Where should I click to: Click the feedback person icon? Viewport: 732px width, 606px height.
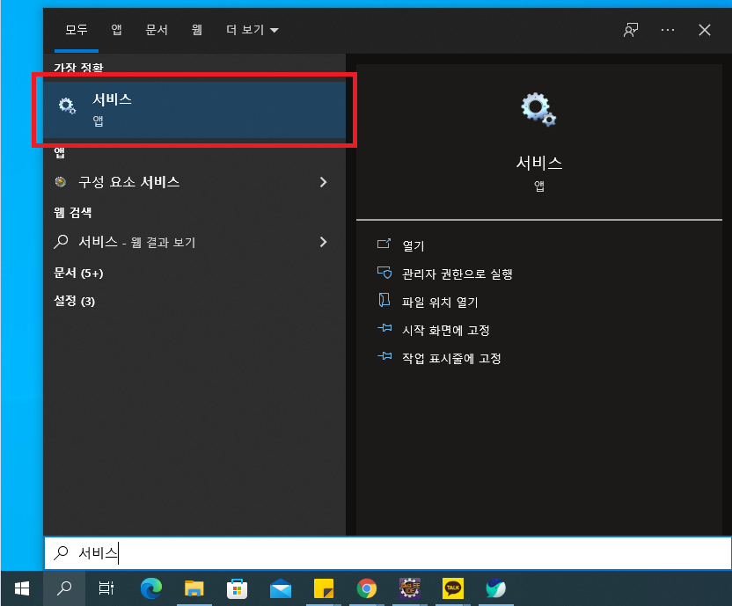[x=631, y=31]
